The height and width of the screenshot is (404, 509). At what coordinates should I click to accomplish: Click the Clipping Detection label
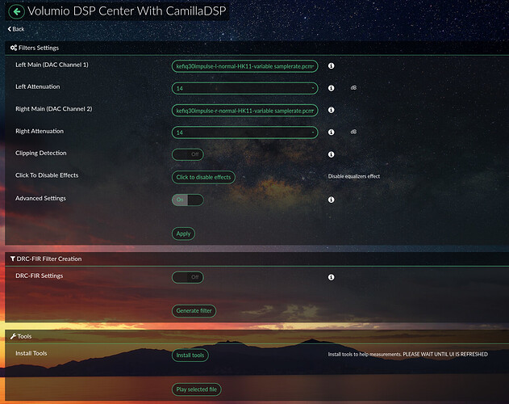pyautogui.click(x=41, y=154)
